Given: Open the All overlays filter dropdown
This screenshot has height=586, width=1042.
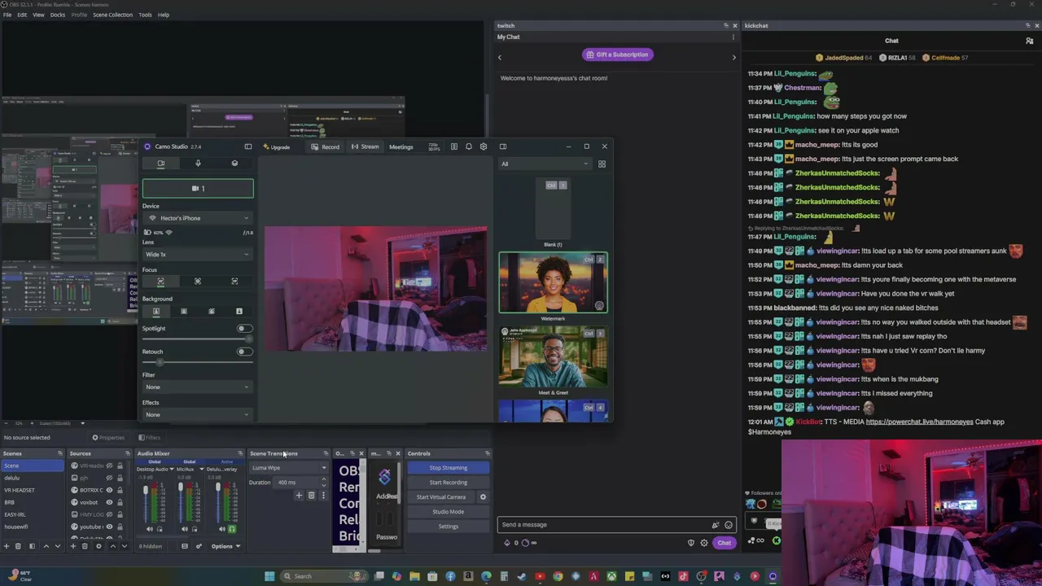Looking at the screenshot, I should click(545, 164).
